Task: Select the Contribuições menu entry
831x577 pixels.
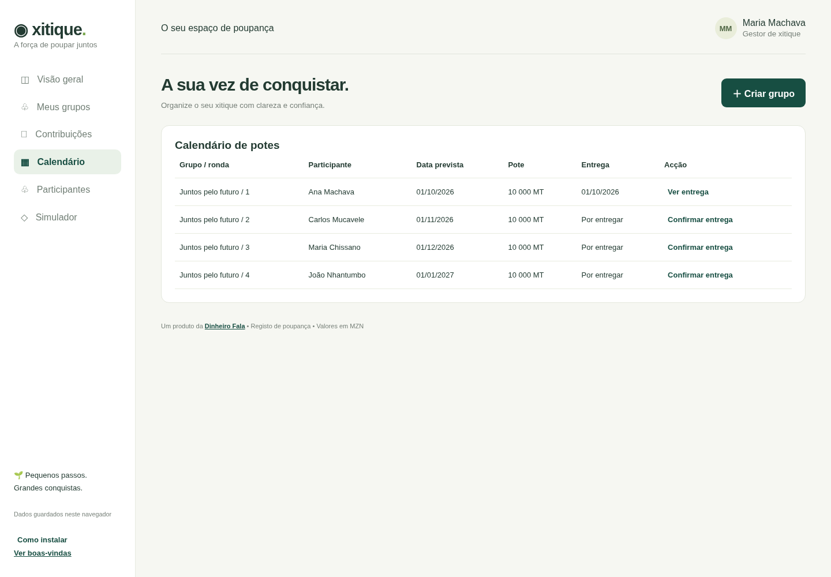Action: point(68,134)
